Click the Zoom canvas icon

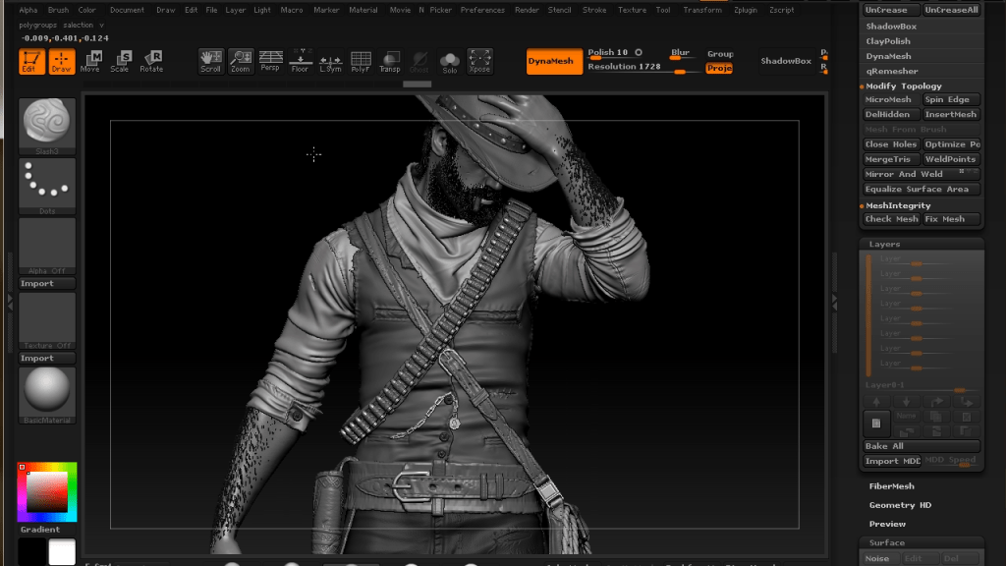point(241,62)
